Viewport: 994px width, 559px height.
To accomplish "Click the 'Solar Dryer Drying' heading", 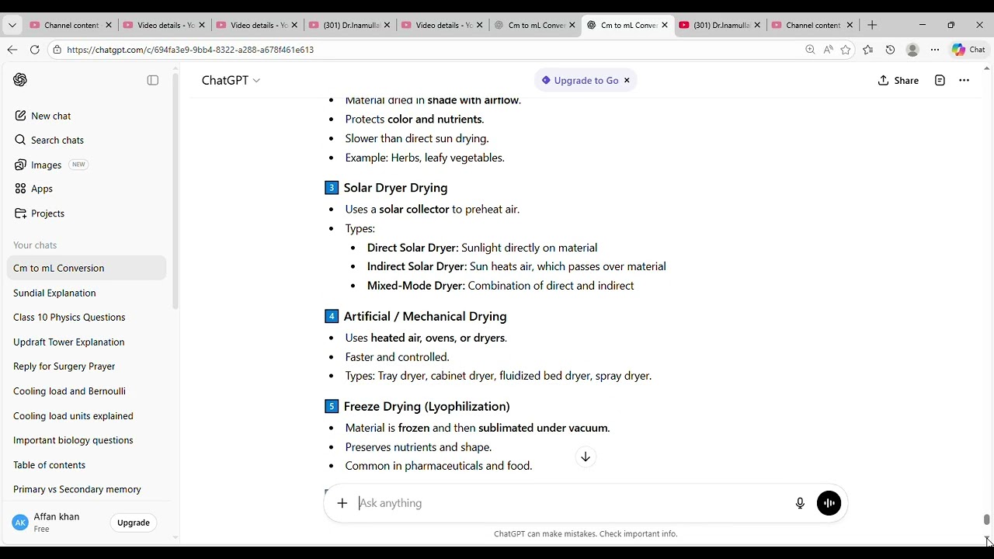I will tap(395, 188).
